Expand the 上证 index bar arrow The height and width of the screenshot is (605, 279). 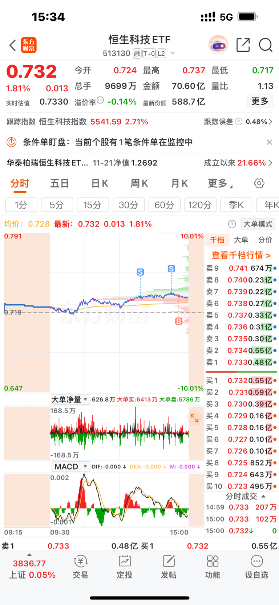[29, 555]
